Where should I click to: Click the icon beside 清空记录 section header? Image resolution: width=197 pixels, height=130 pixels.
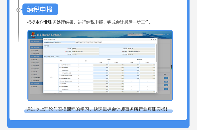pos(32,84)
